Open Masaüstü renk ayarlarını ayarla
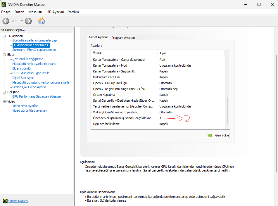Screen dimensions: 278x206 34,64
